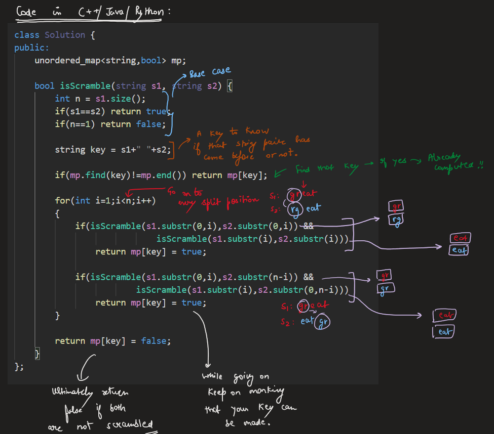The height and width of the screenshot is (434, 494).
Task: Click the blue-circled "rg" in the upper S2 example
Action: point(295,208)
